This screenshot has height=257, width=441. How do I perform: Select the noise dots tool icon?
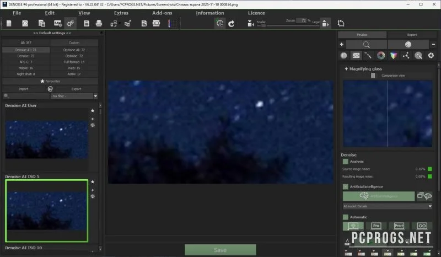[x=356, y=56]
